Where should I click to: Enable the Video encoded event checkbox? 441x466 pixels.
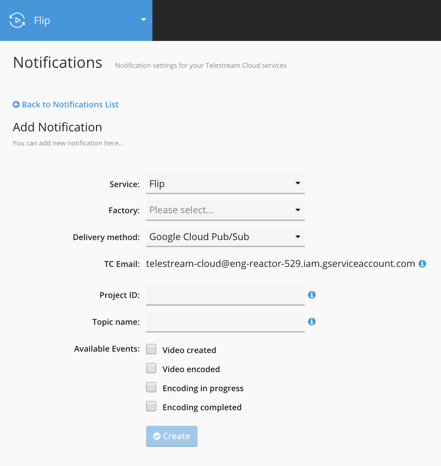point(151,368)
